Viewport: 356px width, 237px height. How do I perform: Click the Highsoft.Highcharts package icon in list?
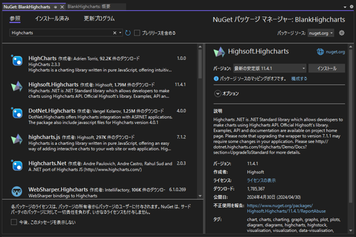pos(17,86)
